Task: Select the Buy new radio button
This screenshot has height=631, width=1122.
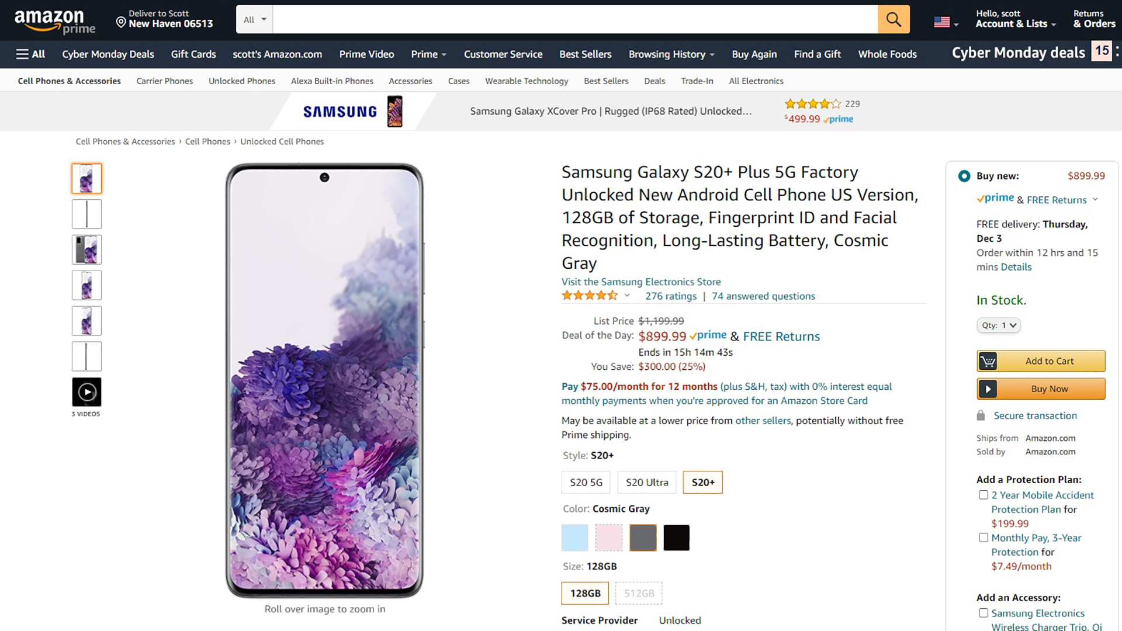Action: pyautogui.click(x=964, y=176)
